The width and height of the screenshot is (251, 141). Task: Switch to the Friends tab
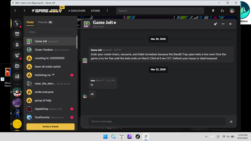(x=45, y=22)
